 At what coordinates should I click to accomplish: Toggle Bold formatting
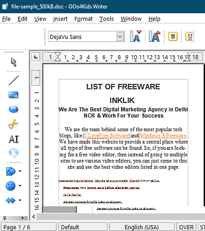pyautogui.click(x=173, y=37)
